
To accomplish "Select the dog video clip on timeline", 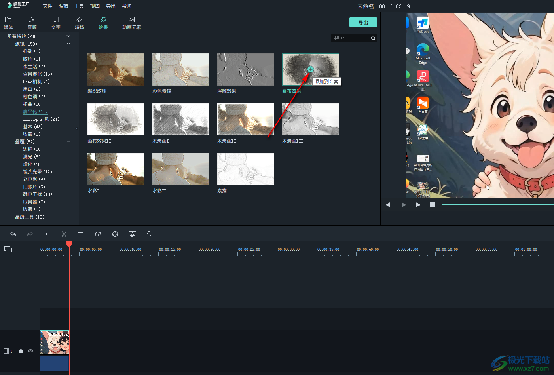I will coord(55,351).
